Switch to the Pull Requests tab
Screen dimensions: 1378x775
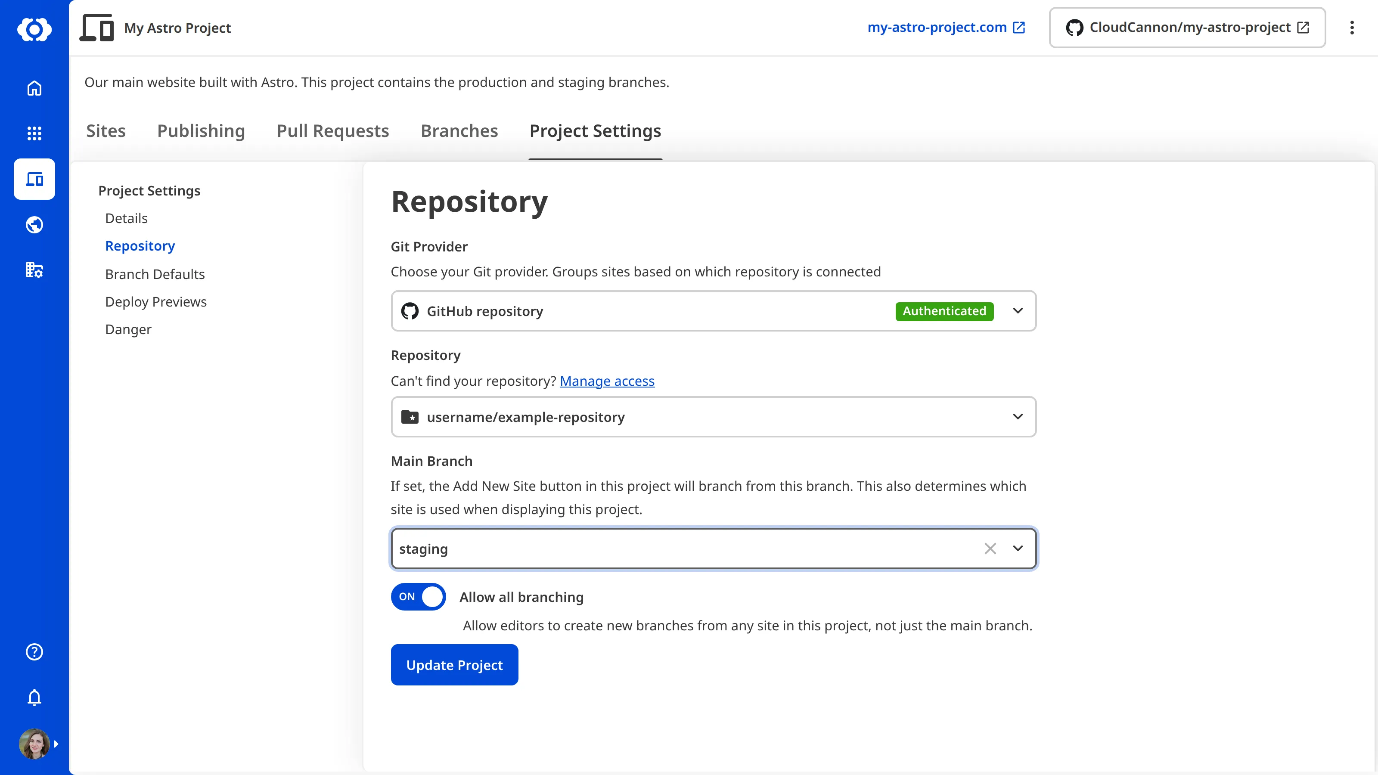[333, 131]
